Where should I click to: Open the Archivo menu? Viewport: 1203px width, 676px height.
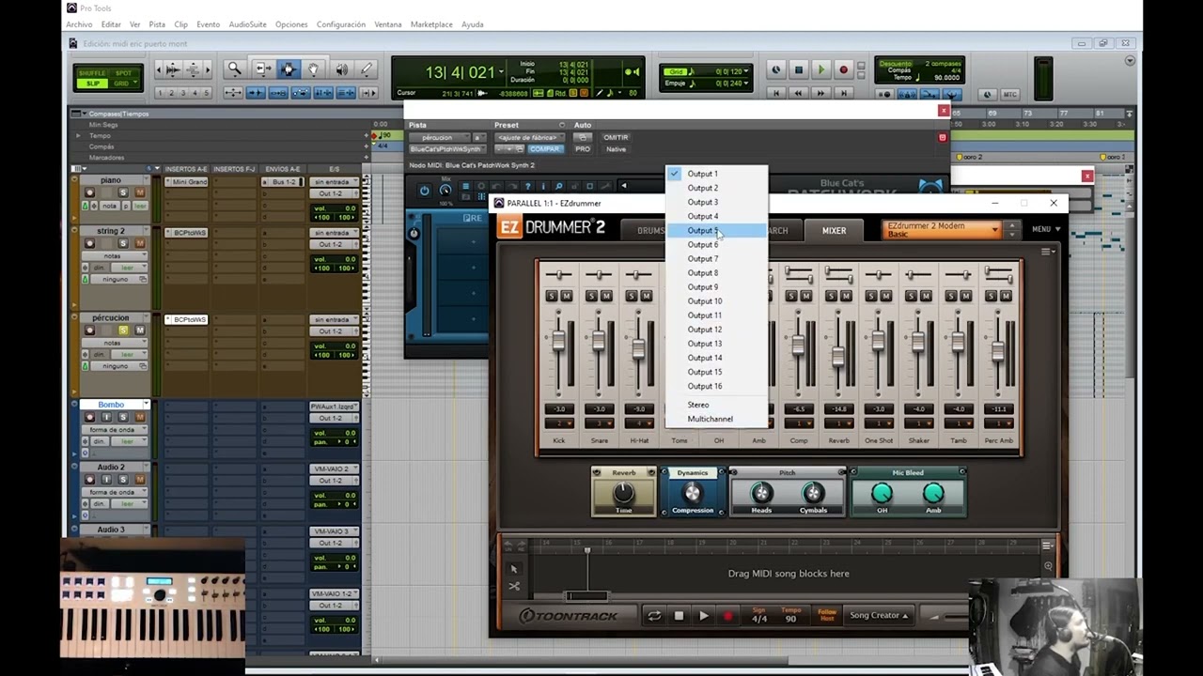tap(80, 24)
